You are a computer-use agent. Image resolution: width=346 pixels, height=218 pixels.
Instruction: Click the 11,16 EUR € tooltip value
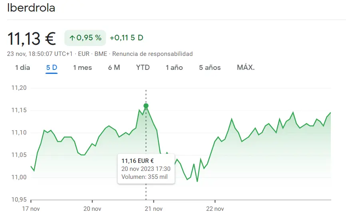point(137,161)
